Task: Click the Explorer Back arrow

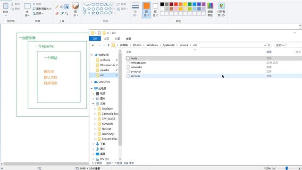Action: point(93,45)
